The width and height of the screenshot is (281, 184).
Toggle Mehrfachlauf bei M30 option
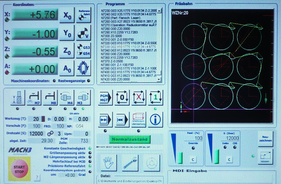pyautogui.click(x=90, y=162)
